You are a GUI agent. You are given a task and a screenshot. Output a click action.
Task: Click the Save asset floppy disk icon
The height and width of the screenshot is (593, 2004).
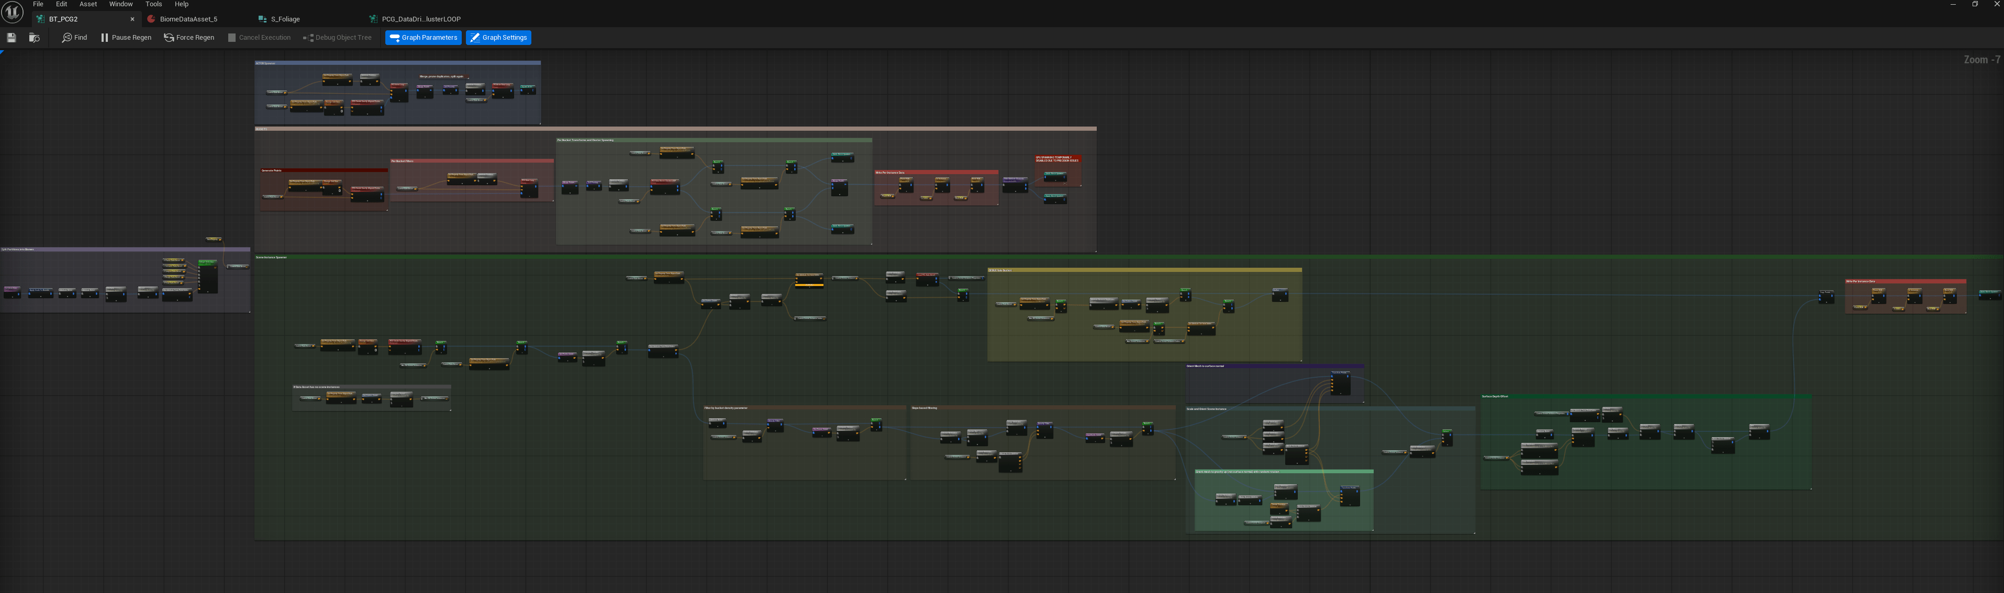click(11, 37)
